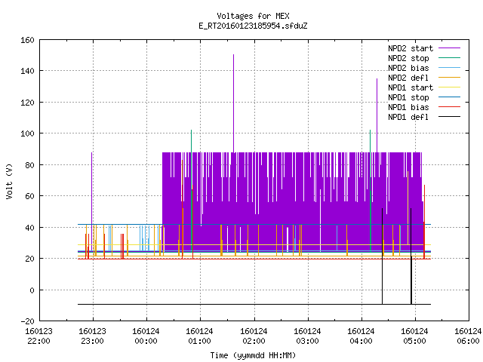The height and width of the screenshot is (362, 483).
Task: Click the y-axis tick value 60
Action: 29,196
